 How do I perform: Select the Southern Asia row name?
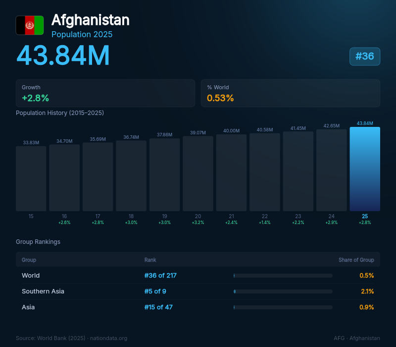coord(43,291)
